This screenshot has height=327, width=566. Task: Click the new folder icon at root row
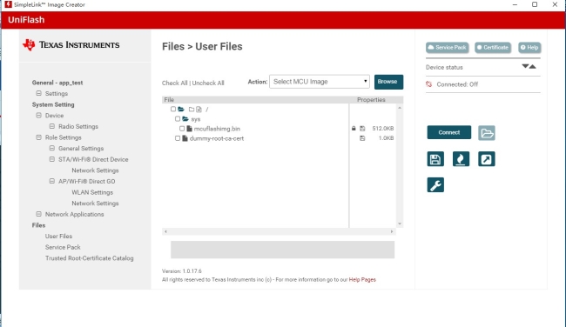(192, 110)
